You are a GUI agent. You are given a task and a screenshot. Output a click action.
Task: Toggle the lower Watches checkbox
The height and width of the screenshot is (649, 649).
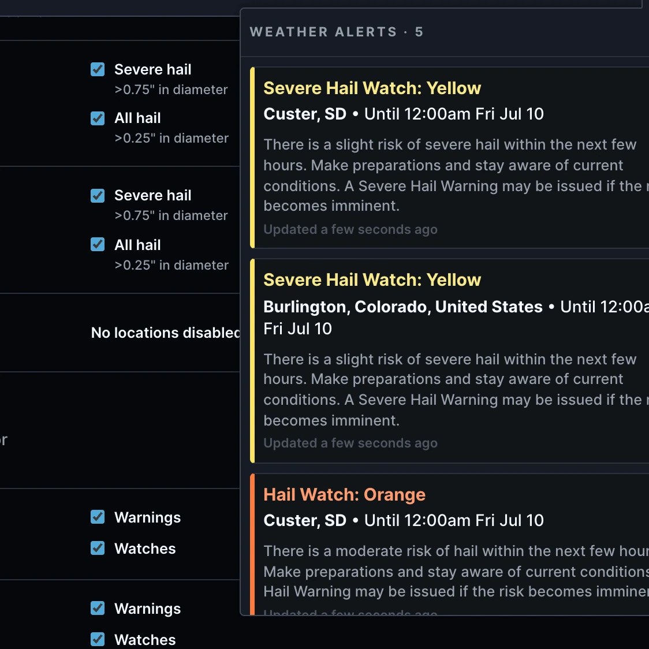(98, 639)
